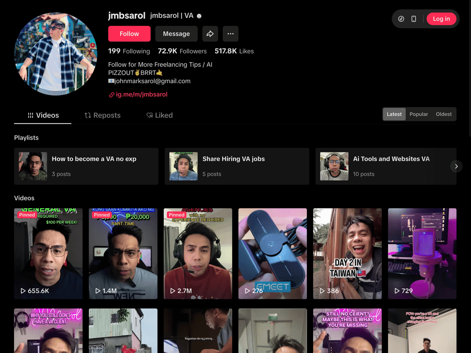Click the play icon on the 276 video
The height and width of the screenshot is (353, 471).
tap(247, 291)
